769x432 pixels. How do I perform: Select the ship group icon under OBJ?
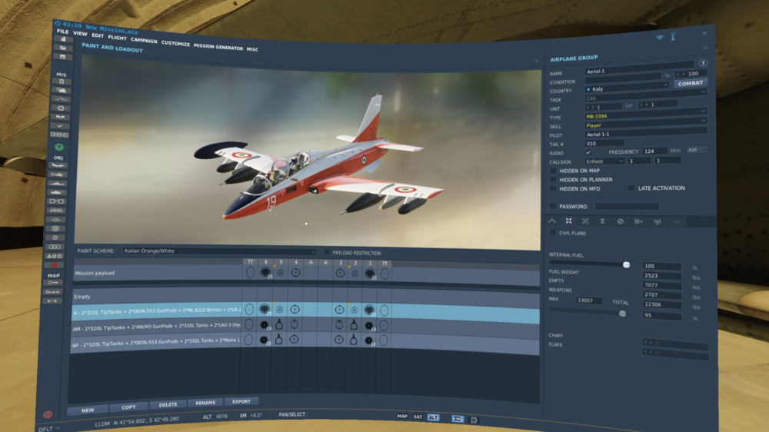[57, 184]
